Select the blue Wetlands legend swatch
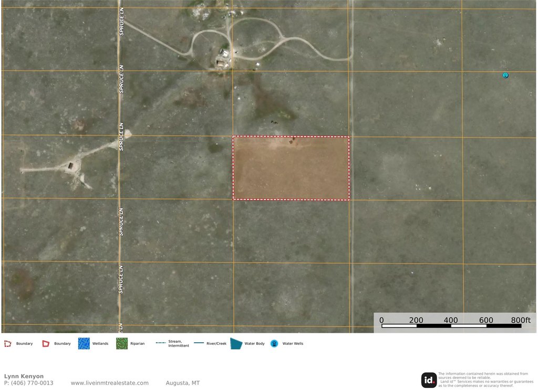This screenshot has height=390, width=538. click(84, 343)
